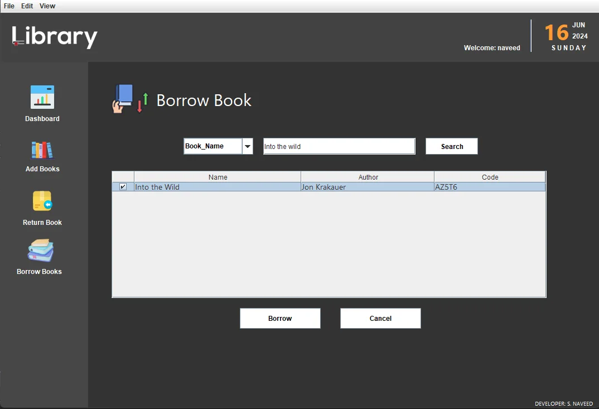
Task: Open the View menu
Action: 47,6
